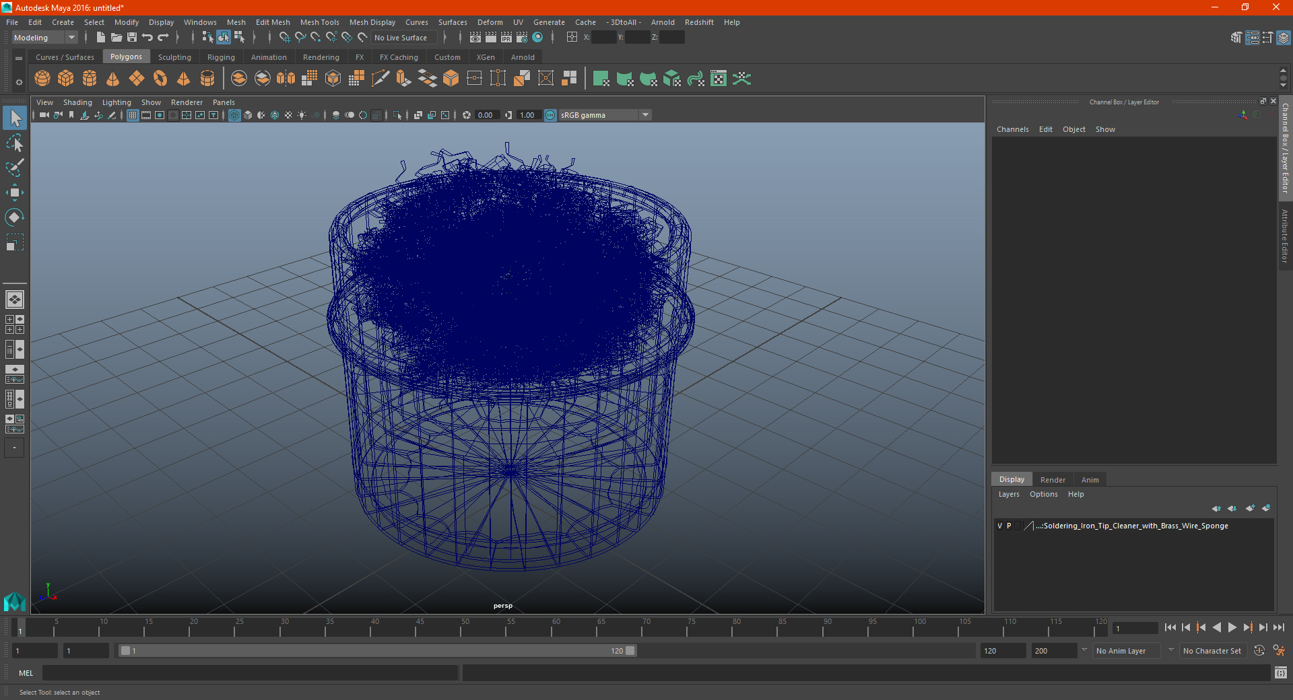Screen dimensions: 1293x700
Task: Create a polygon pipe from the shelf
Action: [207, 79]
